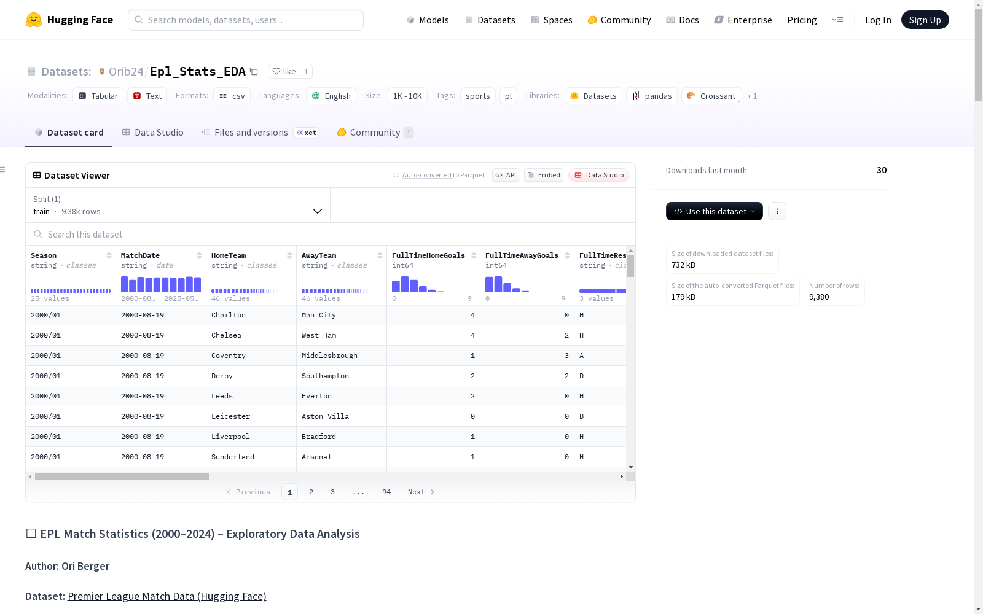Click the Sign Up button
The width and height of the screenshot is (983, 614).
(925, 20)
